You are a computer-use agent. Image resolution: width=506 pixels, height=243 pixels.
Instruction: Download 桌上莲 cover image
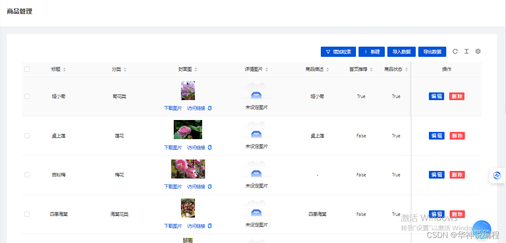(173, 148)
